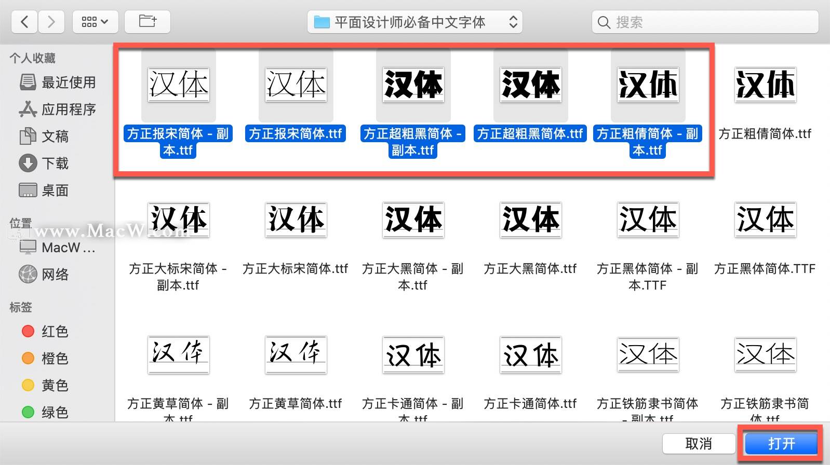Select the 方正黄草简体.ttf font thumbnail
Image resolution: width=830 pixels, height=465 pixels.
296,354
